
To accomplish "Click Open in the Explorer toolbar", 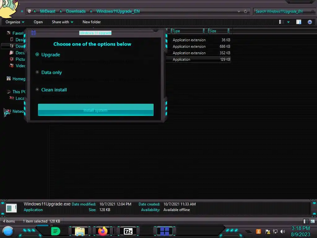I will pyautogui.click(x=38, y=22).
